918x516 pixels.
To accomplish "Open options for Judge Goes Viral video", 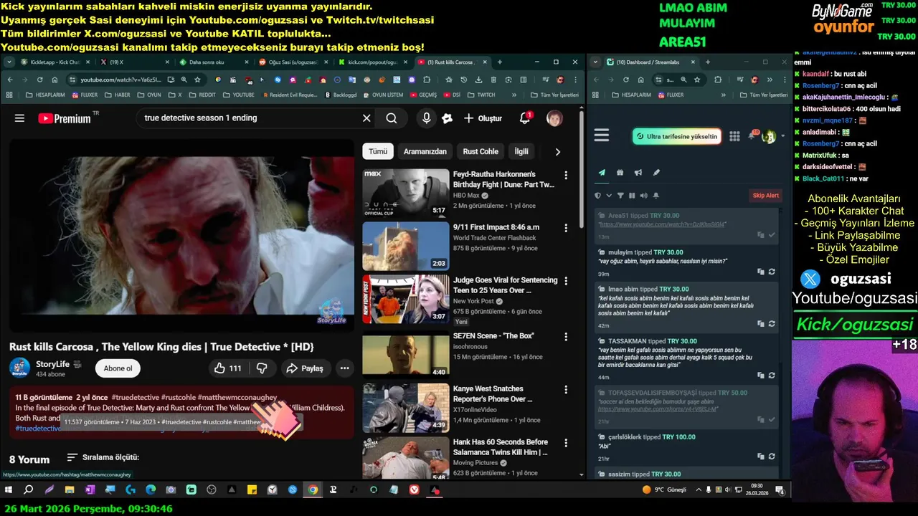I will [x=566, y=281].
